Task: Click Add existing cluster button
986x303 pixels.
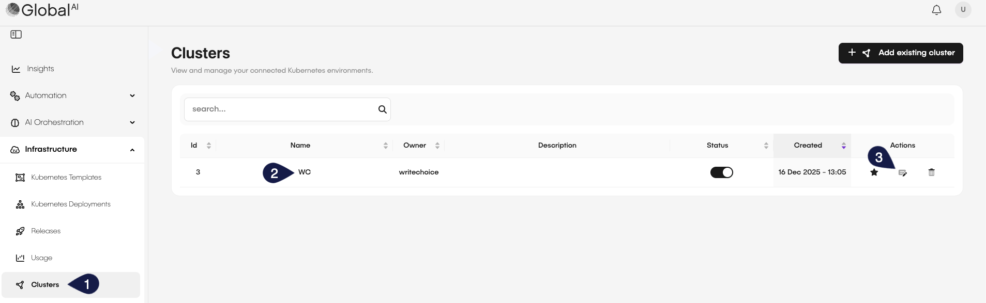Action: [x=900, y=53]
